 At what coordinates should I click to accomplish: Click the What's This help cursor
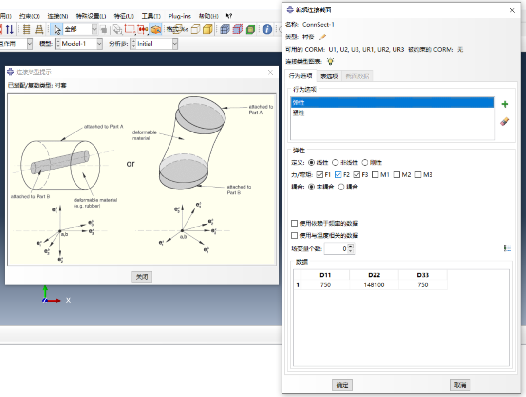coord(229,16)
